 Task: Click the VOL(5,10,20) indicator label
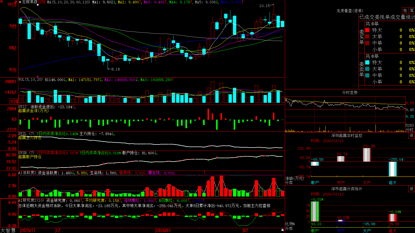pos(30,80)
